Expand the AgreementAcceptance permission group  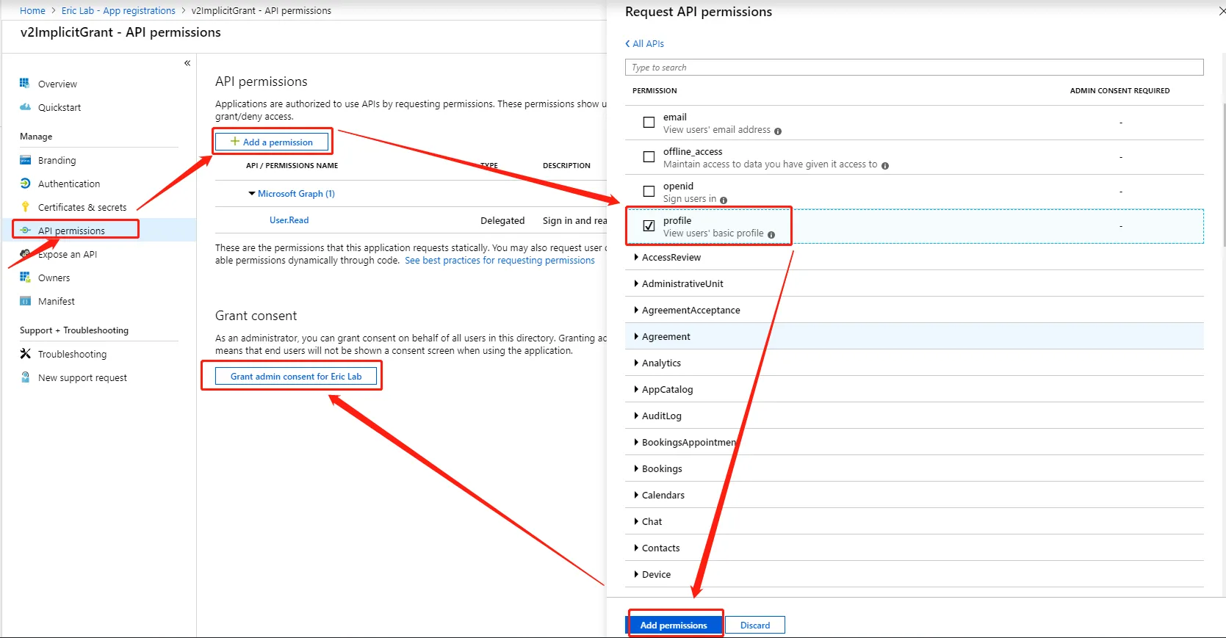point(636,310)
